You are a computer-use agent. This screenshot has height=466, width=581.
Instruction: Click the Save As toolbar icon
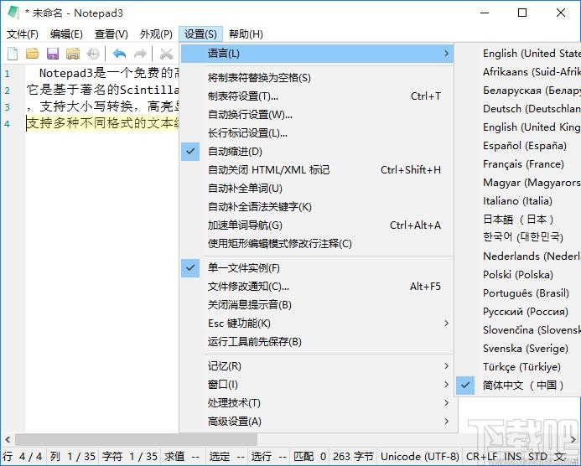tap(73, 54)
